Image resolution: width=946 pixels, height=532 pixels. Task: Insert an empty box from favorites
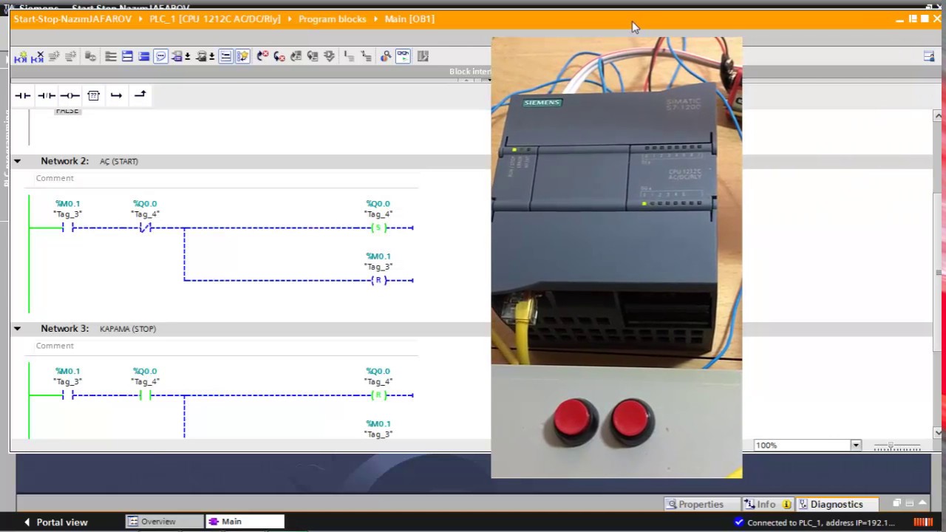[93, 95]
